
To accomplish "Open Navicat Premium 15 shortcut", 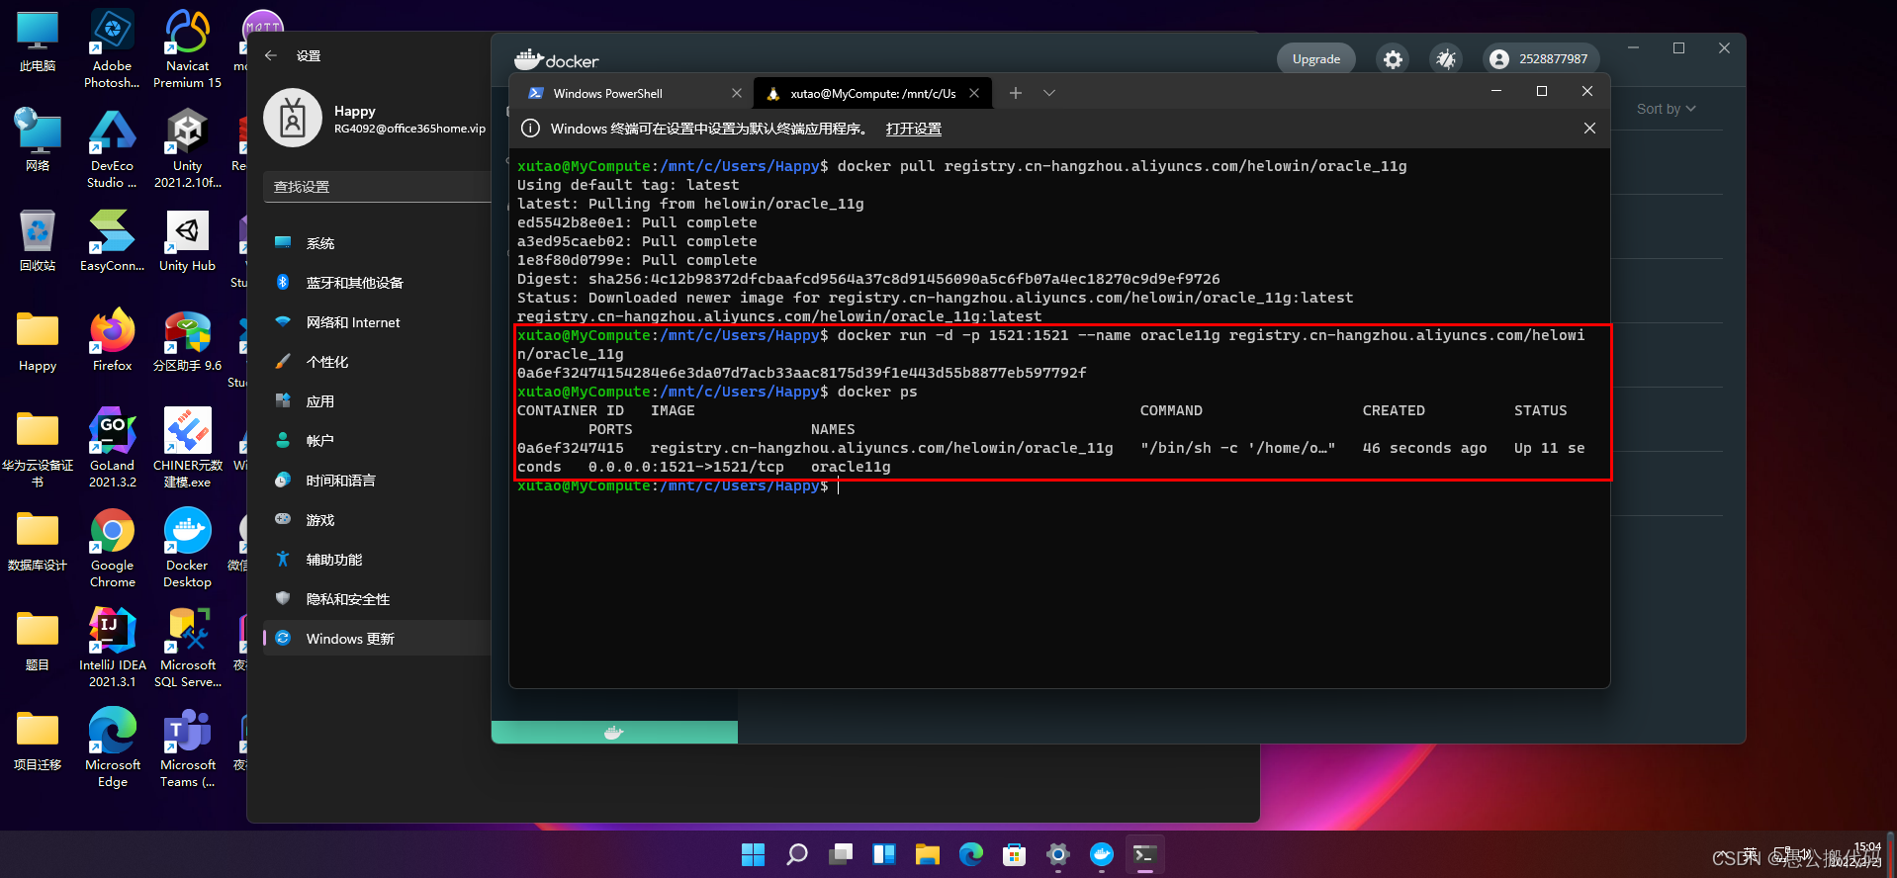I will pos(187,49).
